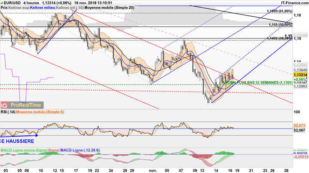Click the EUR/USD instrument title
309x173 pixels.
click(12, 3)
